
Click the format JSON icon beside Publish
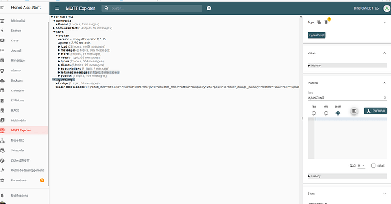(x=354, y=111)
